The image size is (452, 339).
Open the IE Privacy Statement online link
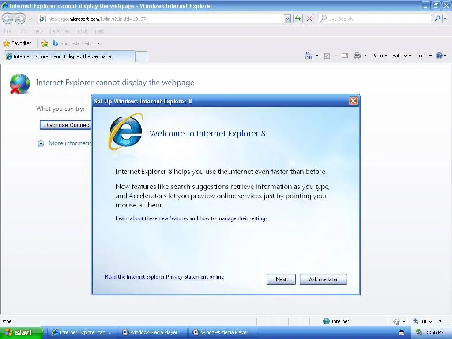pyautogui.click(x=164, y=277)
